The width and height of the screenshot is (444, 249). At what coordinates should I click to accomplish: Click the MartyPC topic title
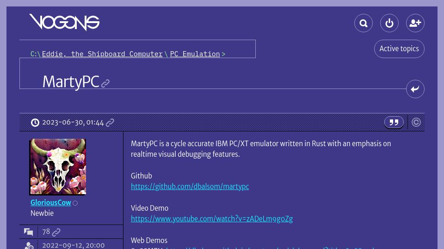71,82
